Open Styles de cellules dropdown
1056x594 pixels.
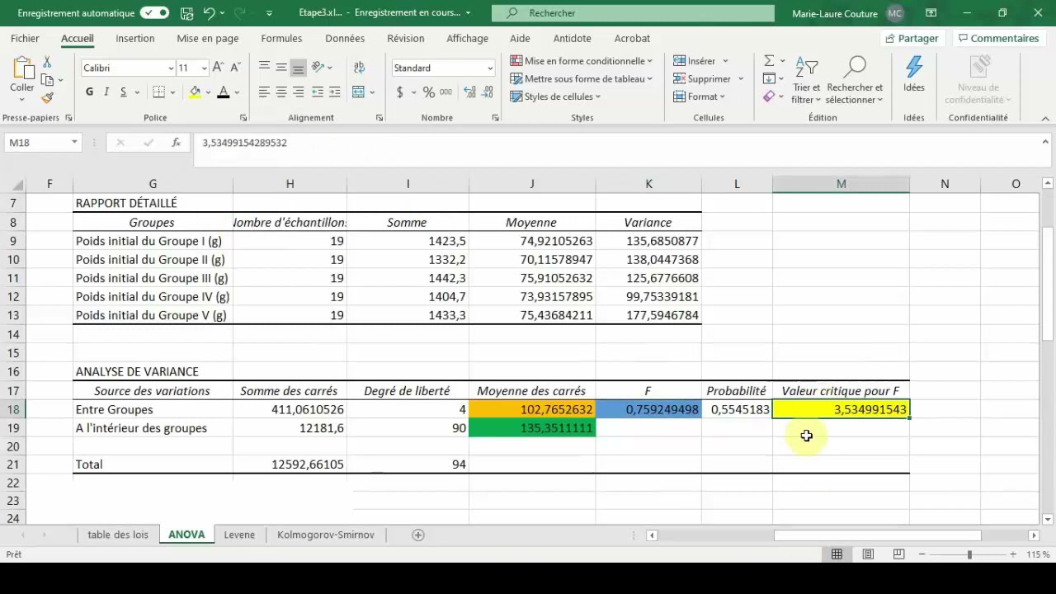pos(556,97)
